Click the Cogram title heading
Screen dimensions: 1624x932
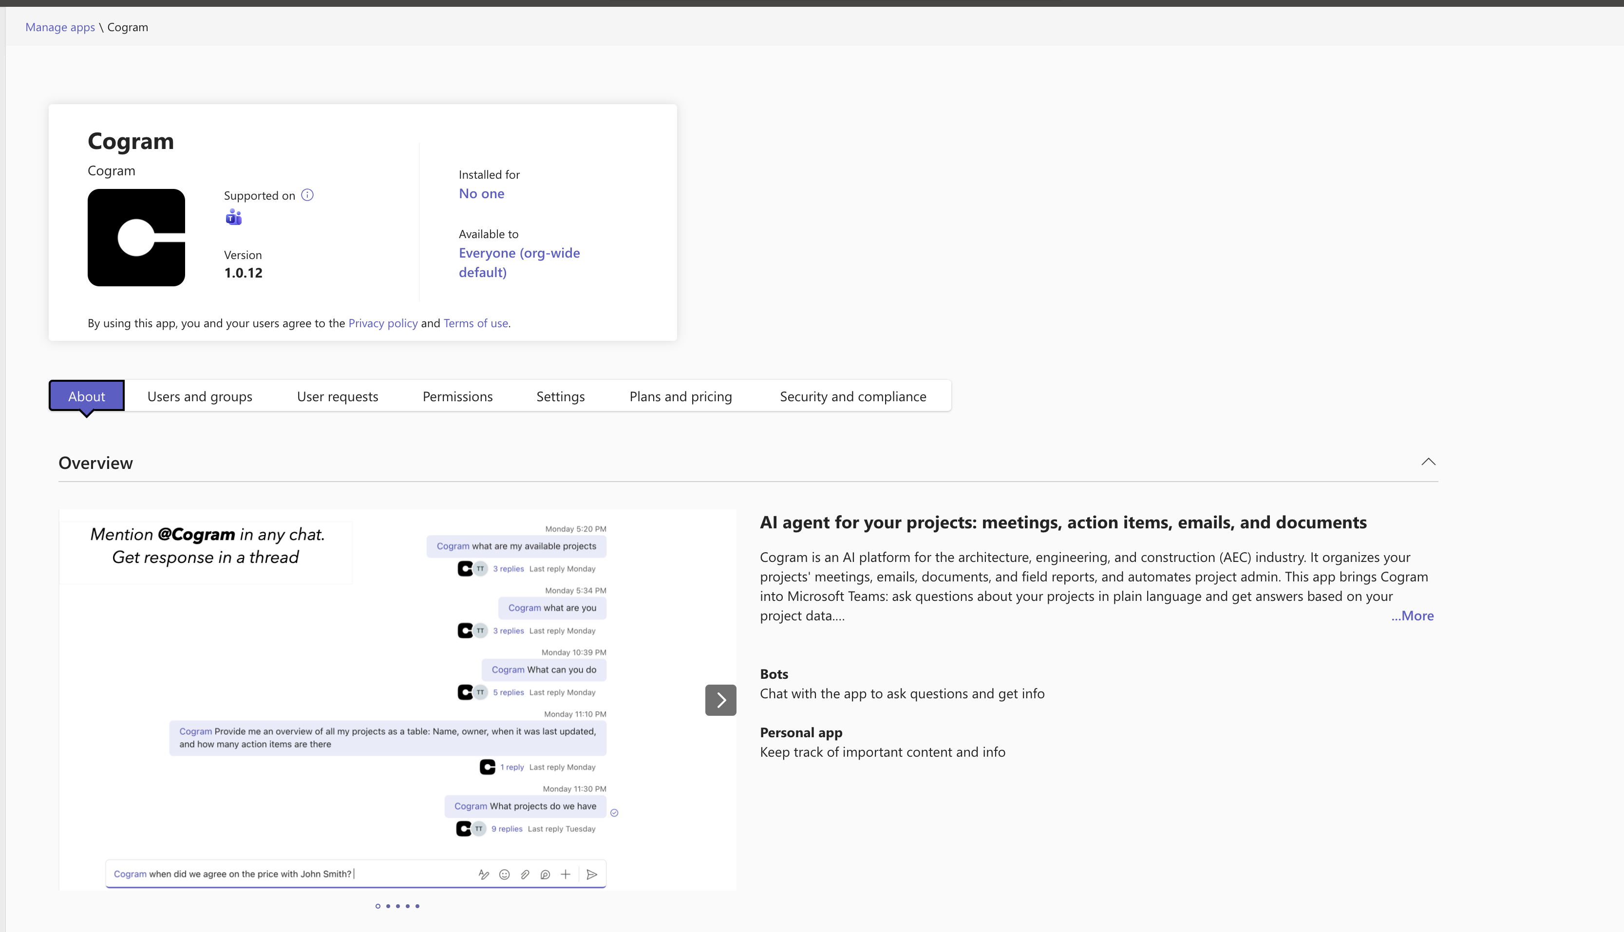point(131,141)
